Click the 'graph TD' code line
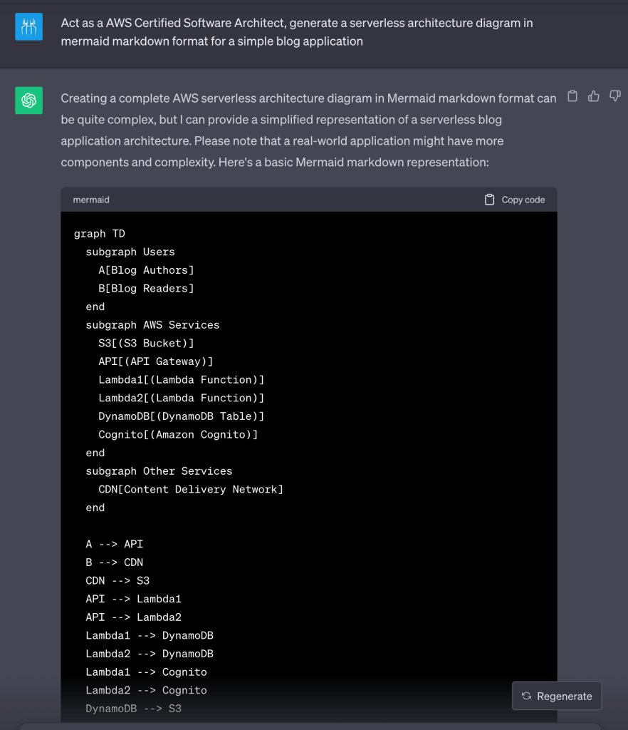 [100, 234]
